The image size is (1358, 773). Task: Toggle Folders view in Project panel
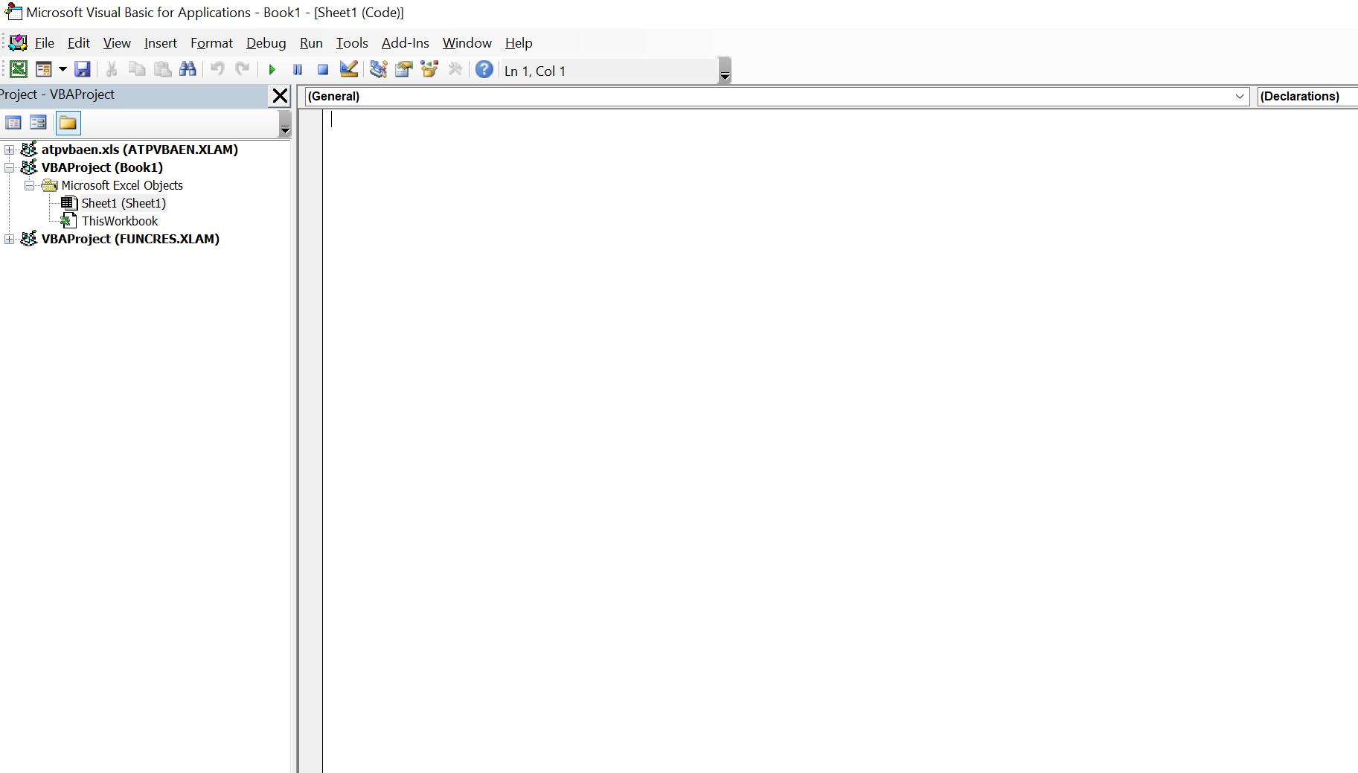[x=68, y=123]
